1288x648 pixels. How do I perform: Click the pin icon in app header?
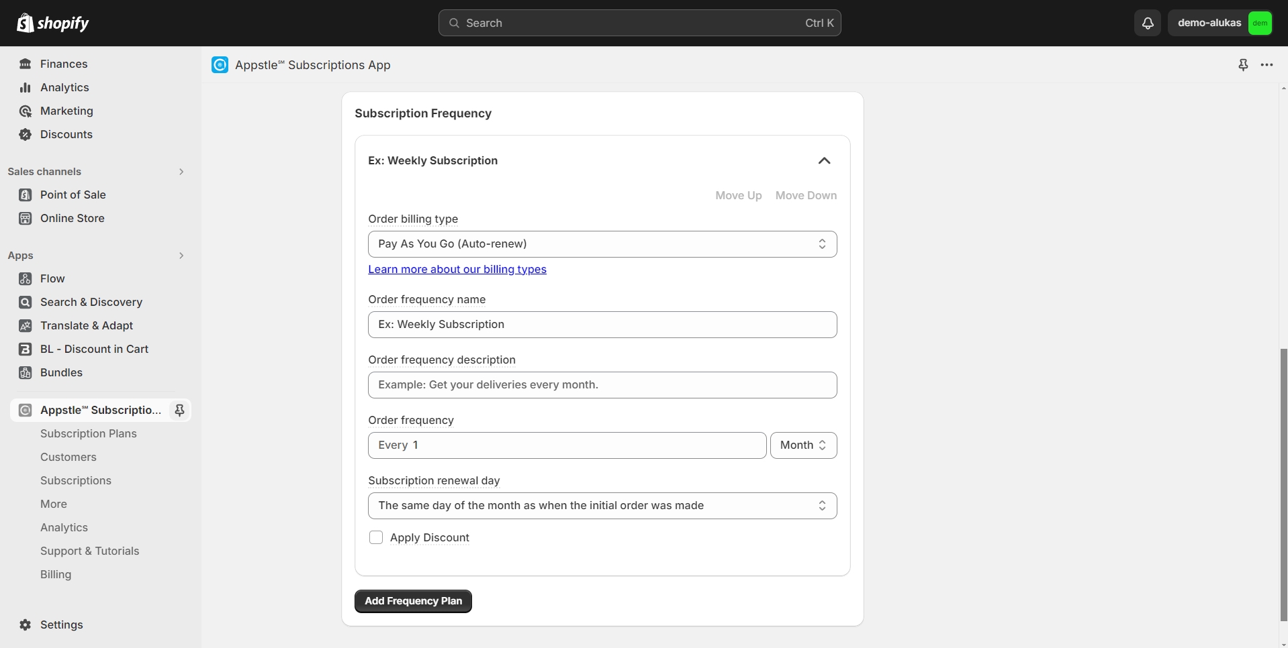pyautogui.click(x=1243, y=65)
